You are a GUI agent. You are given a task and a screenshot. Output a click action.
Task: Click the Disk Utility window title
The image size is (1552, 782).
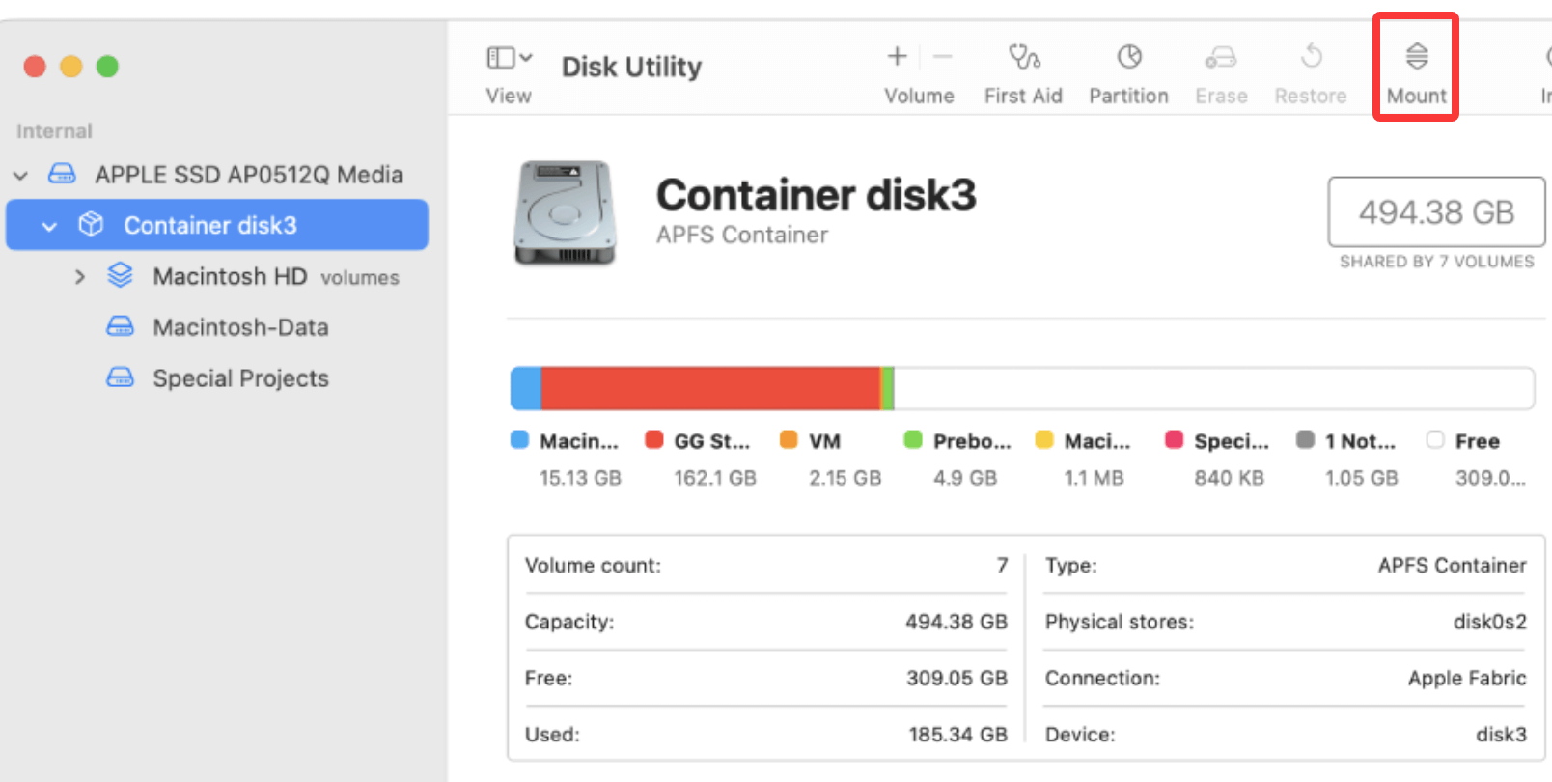point(631,67)
